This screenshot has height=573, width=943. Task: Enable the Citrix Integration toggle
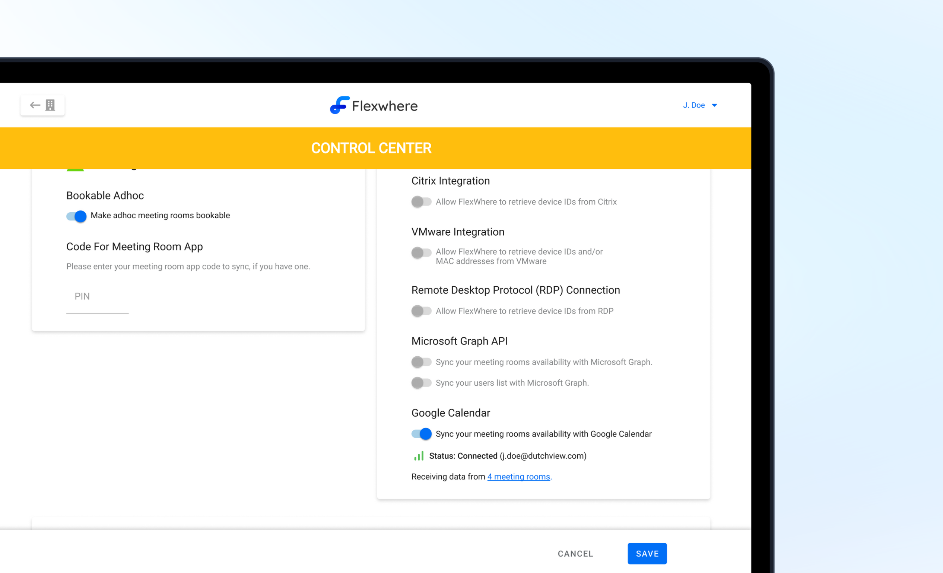tap(421, 201)
